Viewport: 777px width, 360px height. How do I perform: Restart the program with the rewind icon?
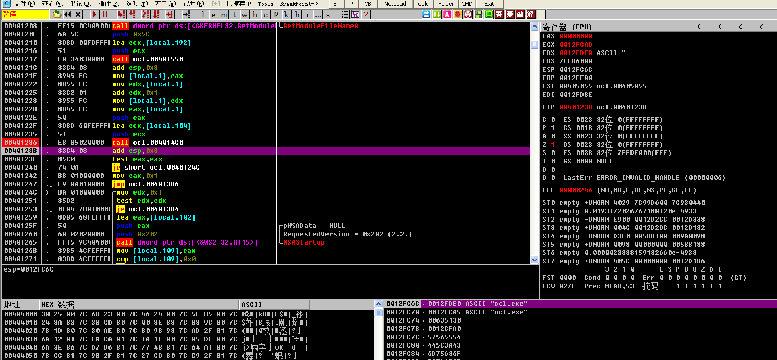(67, 14)
